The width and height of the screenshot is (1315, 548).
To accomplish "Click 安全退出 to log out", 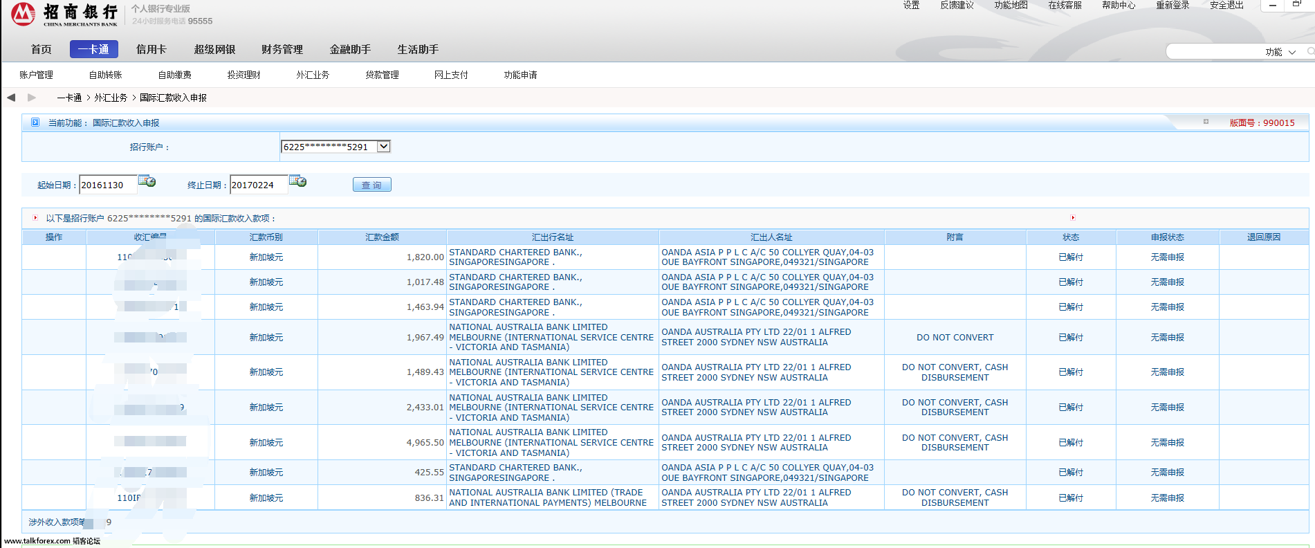I will [1227, 6].
